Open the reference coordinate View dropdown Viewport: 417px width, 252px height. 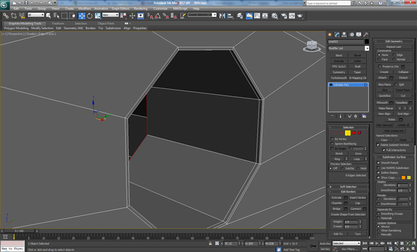pos(110,15)
